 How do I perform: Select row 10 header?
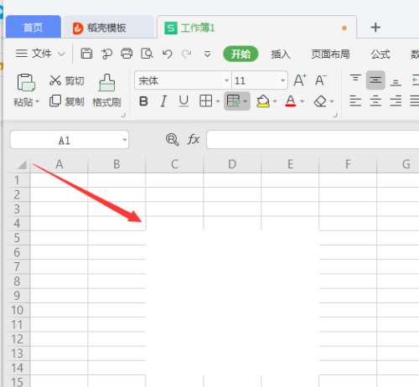[x=17, y=310]
